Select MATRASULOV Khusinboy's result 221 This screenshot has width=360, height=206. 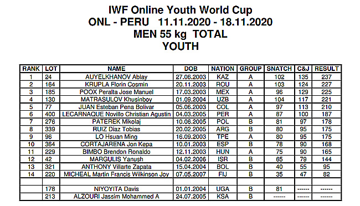click(326, 100)
